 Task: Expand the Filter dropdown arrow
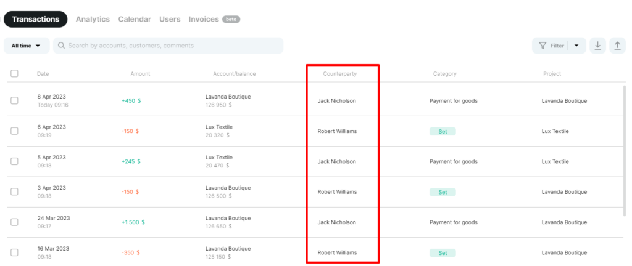[x=576, y=46]
